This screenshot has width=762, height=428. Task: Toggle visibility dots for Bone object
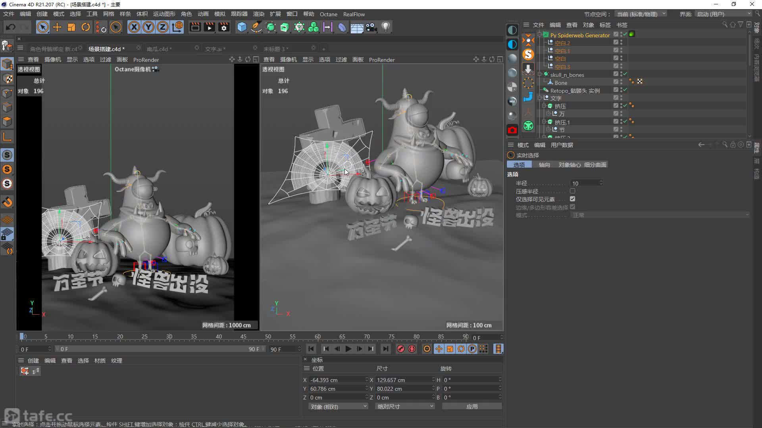[621, 82]
